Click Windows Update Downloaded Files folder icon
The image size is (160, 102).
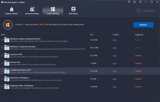[x=7, y=40]
